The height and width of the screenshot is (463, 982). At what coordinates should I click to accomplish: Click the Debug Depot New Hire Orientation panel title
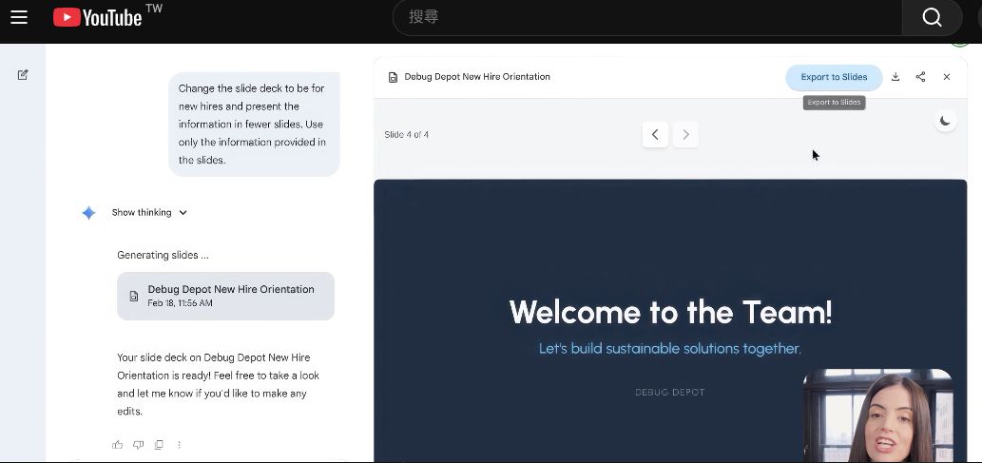coord(477,76)
